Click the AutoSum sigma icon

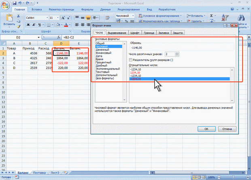[x=211, y=16]
